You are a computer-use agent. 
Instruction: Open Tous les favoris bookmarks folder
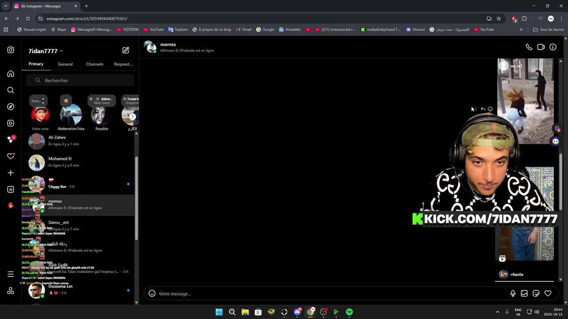(x=548, y=30)
